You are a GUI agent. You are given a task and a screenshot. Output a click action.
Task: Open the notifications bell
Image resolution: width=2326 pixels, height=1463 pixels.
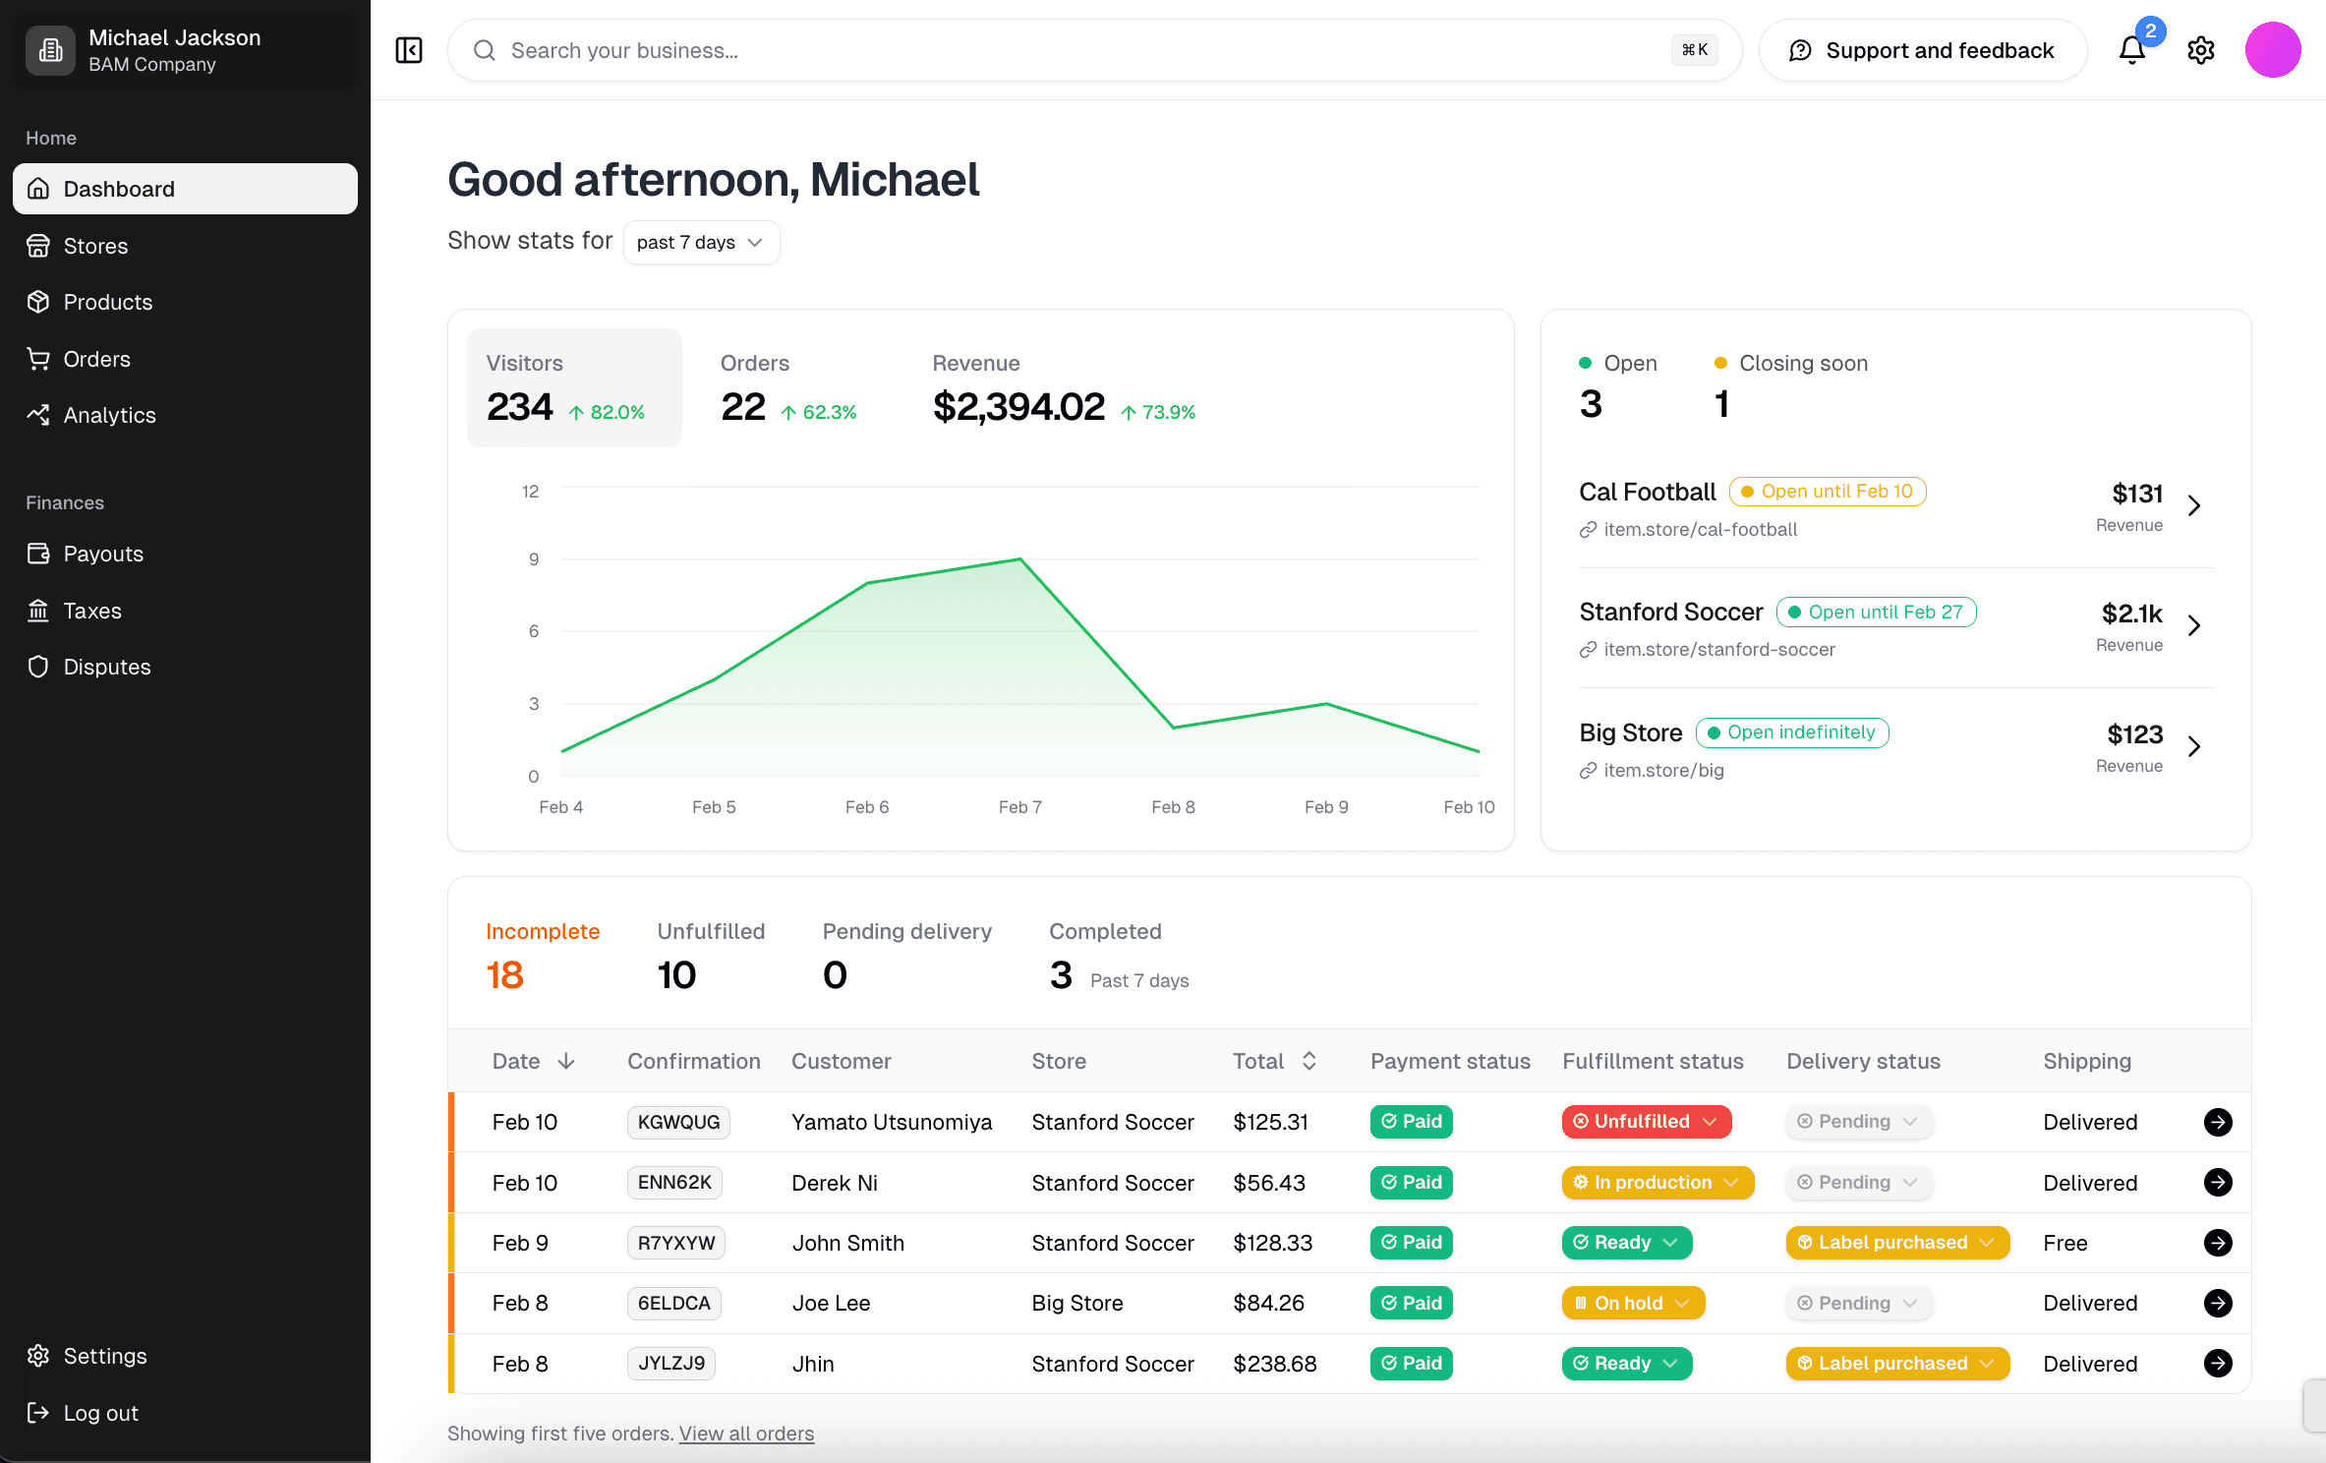click(x=2131, y=50)
